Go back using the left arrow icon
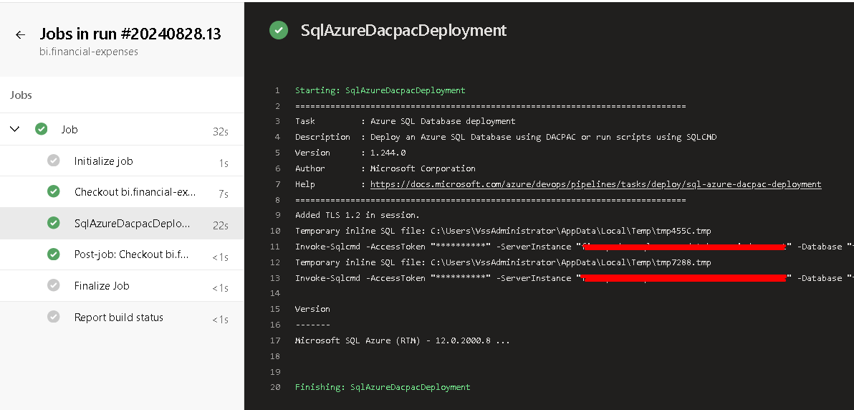 tap(20, 35)
